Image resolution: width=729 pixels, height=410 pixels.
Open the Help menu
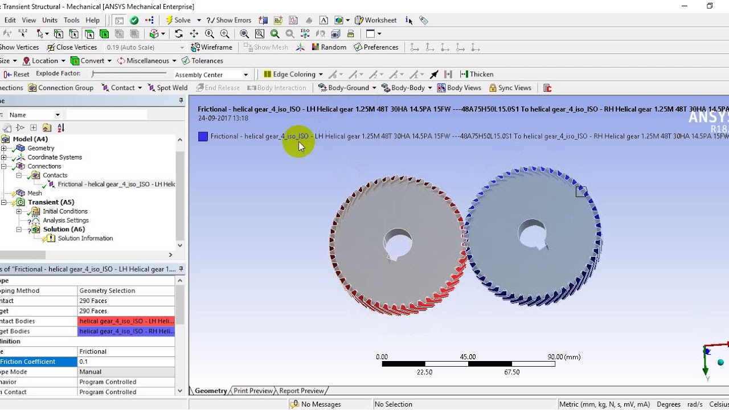pos(93,20)
